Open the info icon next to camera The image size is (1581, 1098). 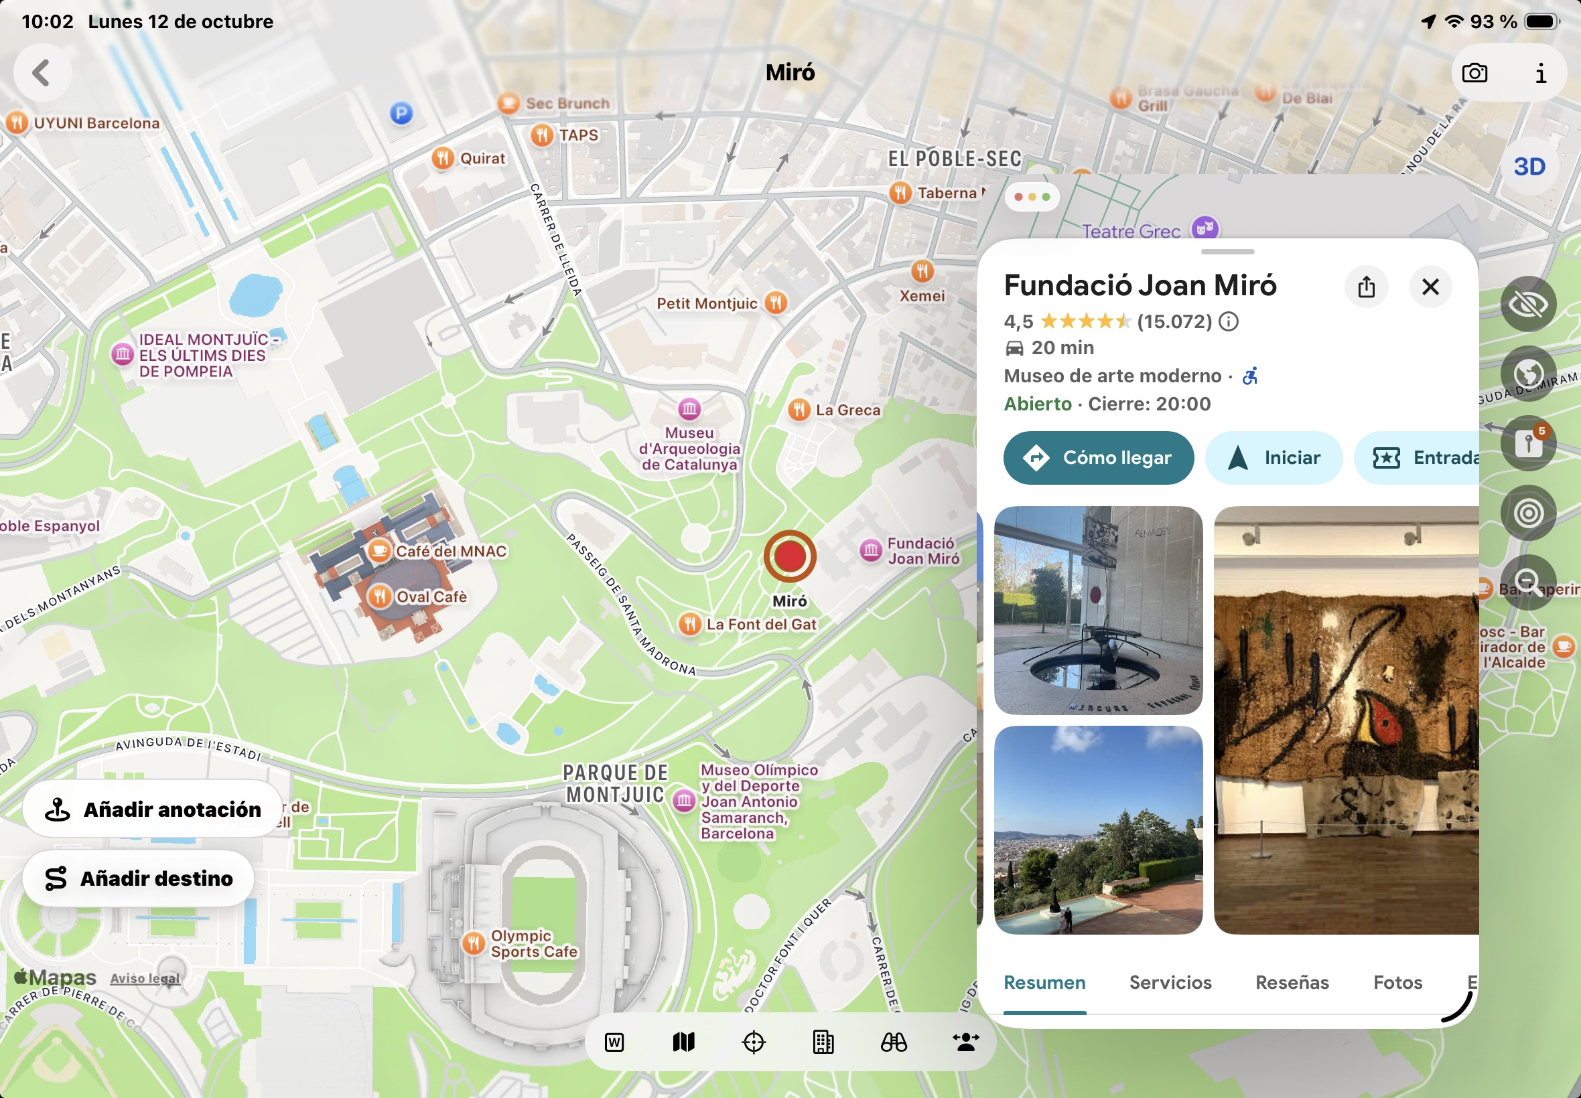pyautogui.click(x=1540, y=73)
